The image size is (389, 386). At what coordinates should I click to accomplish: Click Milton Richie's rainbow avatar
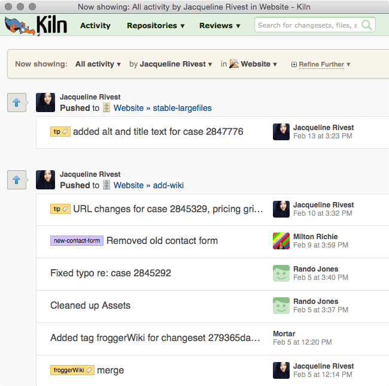(281, 241)
